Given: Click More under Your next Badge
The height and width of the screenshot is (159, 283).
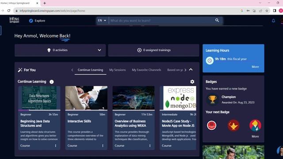Looking at the screenshot, I should point(255,136).
